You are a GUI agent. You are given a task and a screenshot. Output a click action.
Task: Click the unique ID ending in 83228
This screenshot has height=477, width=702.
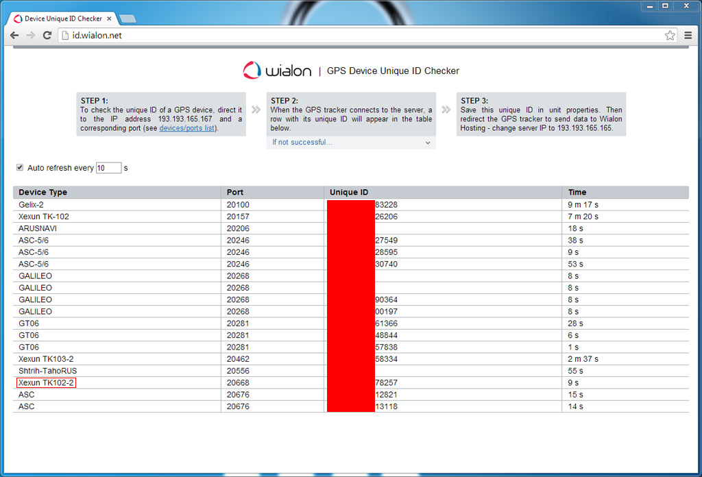pos(387,204)
